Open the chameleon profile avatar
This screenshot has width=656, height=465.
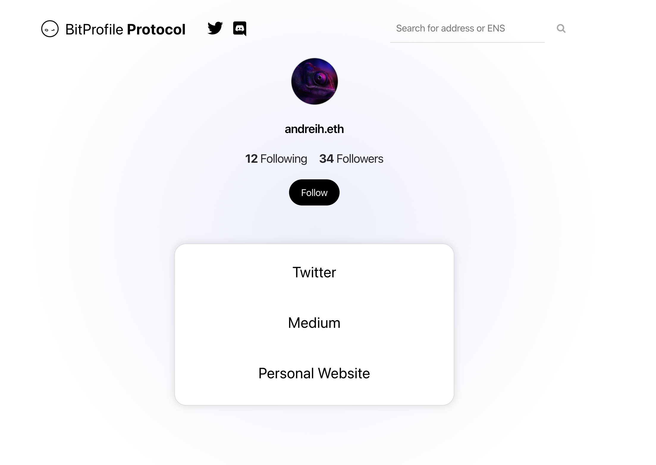pos(314,81)
